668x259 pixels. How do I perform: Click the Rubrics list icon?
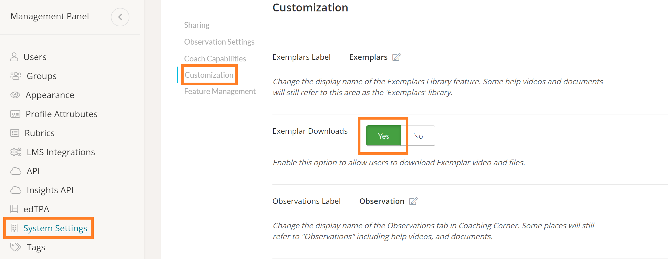(x=15, y=133)
